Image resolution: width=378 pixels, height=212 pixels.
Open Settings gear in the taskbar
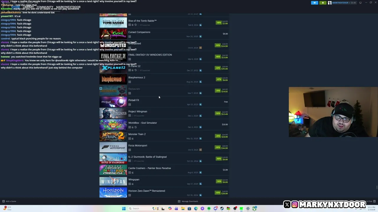(248, 208)
